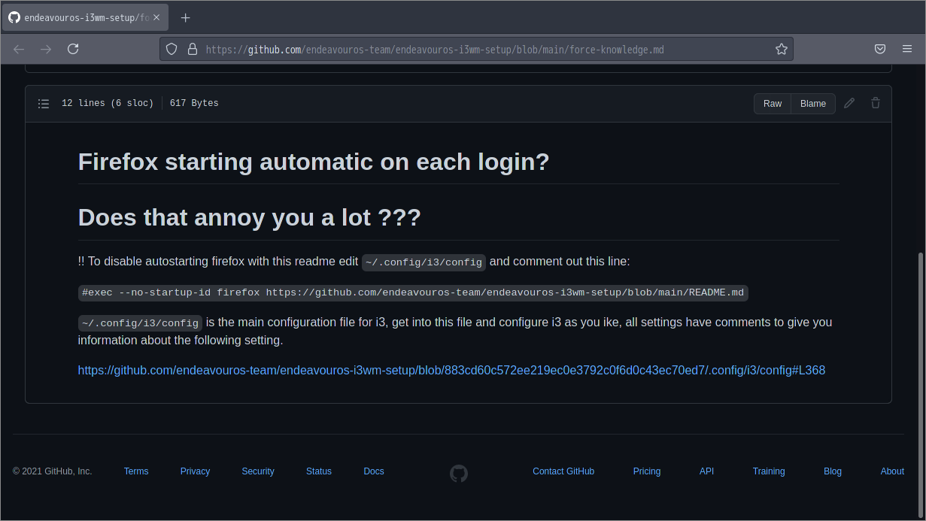This screenshot has width=926, height=521.
Task: Open the Security footer link
Action: click(x=258, y=471)
